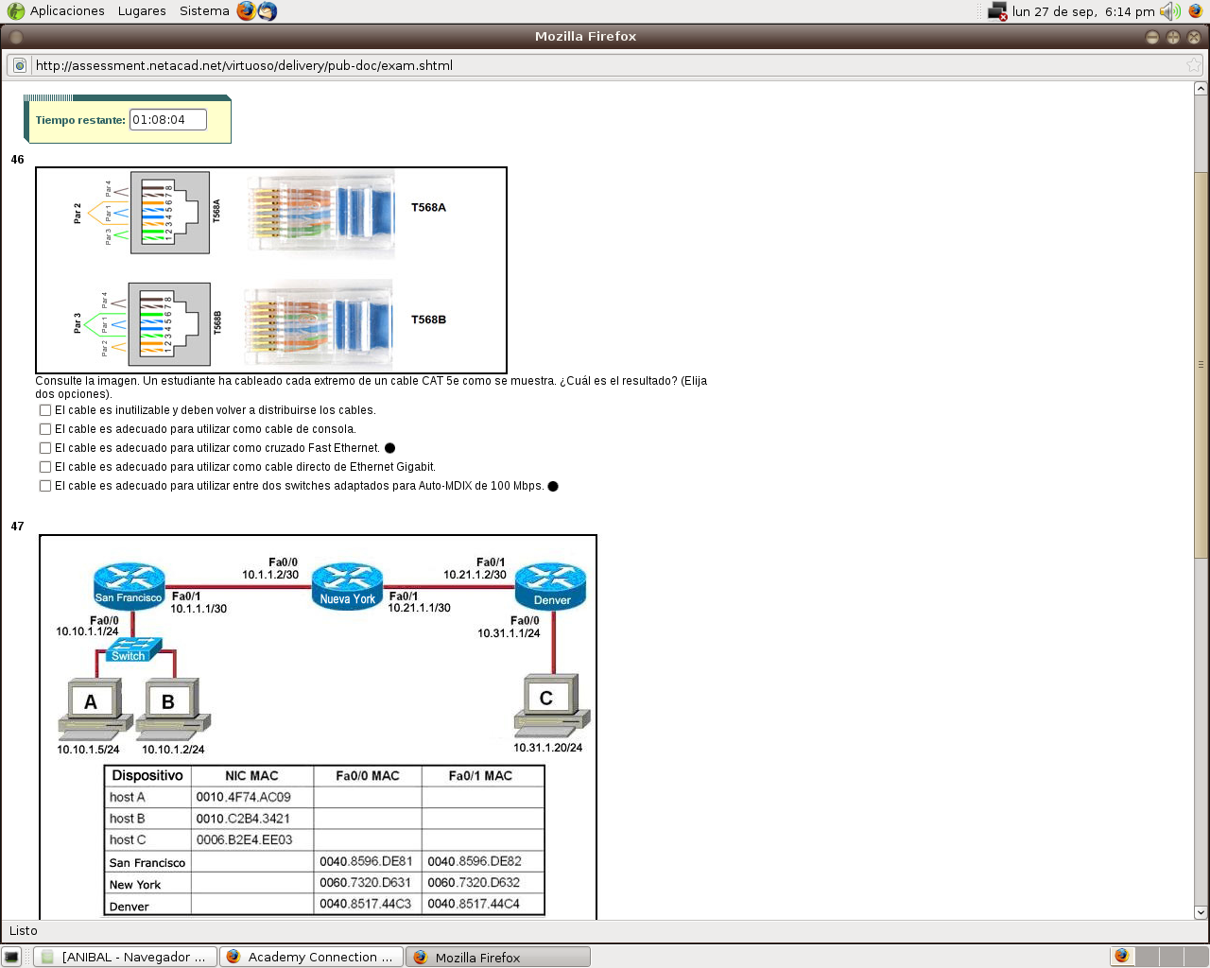1210x968 pixels.
Task: Check 'cruzado Fast Ethernet' option
Action: [45, 448]
